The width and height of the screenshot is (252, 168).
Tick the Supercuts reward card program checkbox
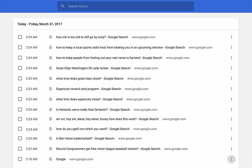tap(20, 89)
